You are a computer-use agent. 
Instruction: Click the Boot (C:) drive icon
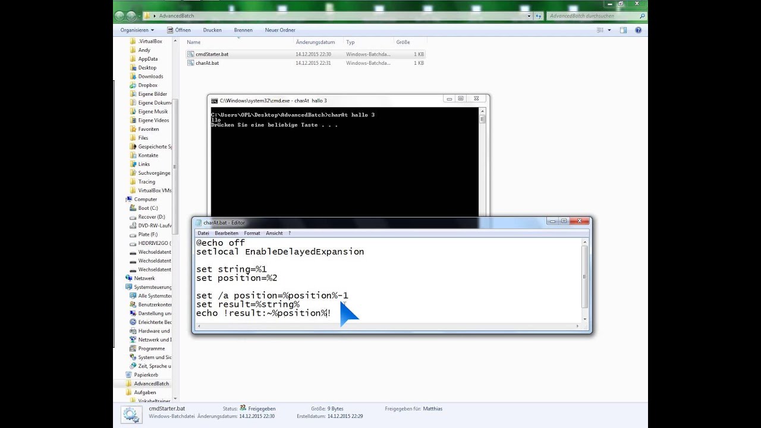tap(133, 208)
